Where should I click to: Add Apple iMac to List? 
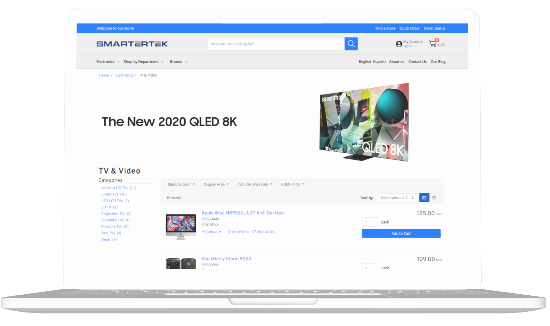pyautogui.click(x=264, y=232)
